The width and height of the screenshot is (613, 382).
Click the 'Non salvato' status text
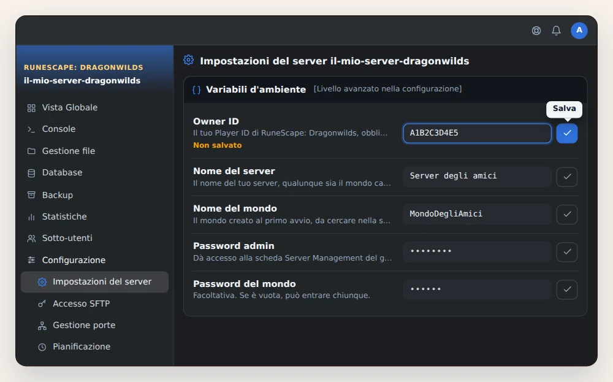coord(218,145)
